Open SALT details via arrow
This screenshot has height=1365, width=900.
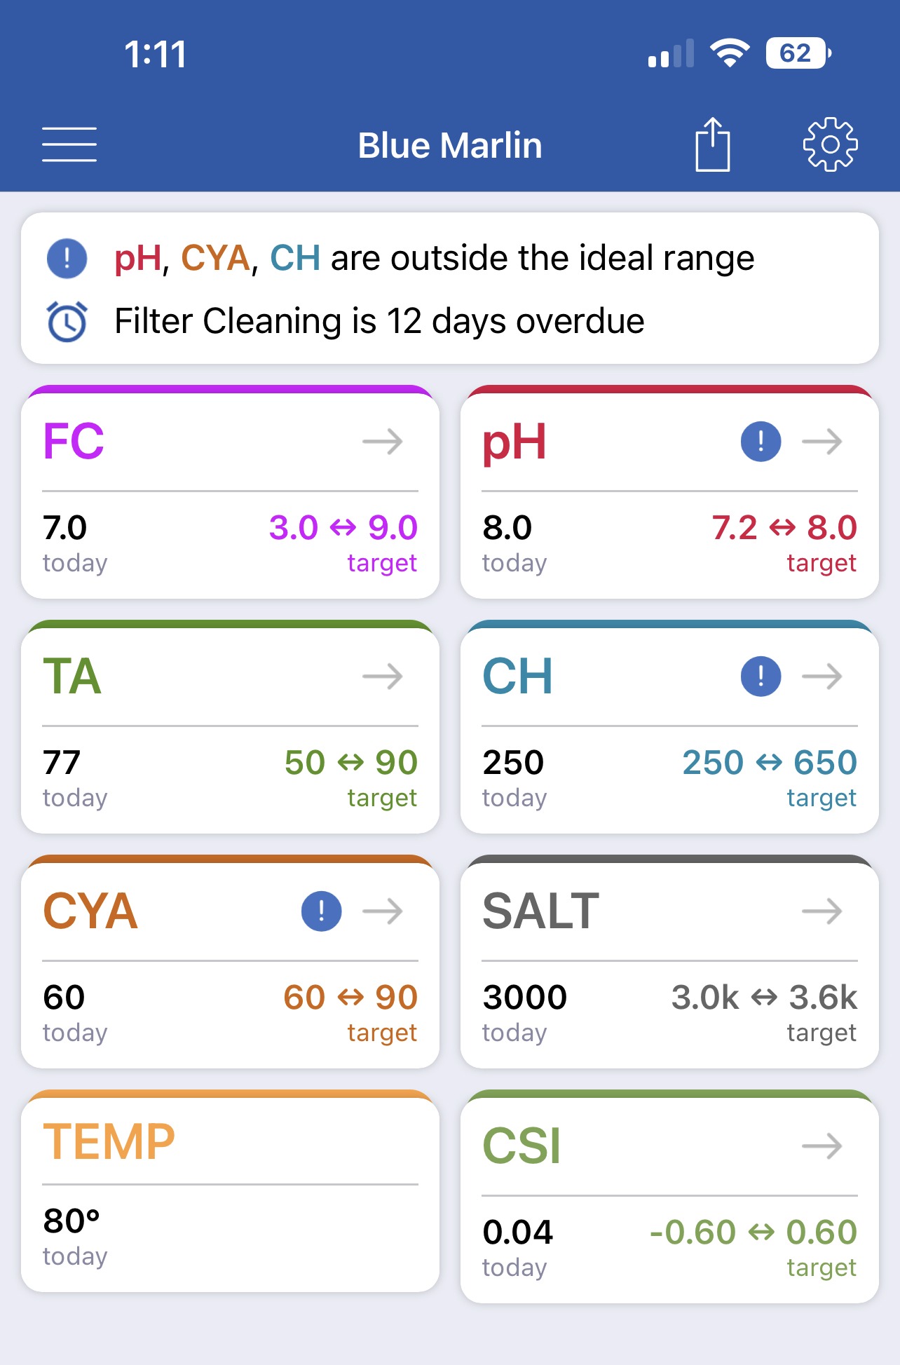pos(822,911)
